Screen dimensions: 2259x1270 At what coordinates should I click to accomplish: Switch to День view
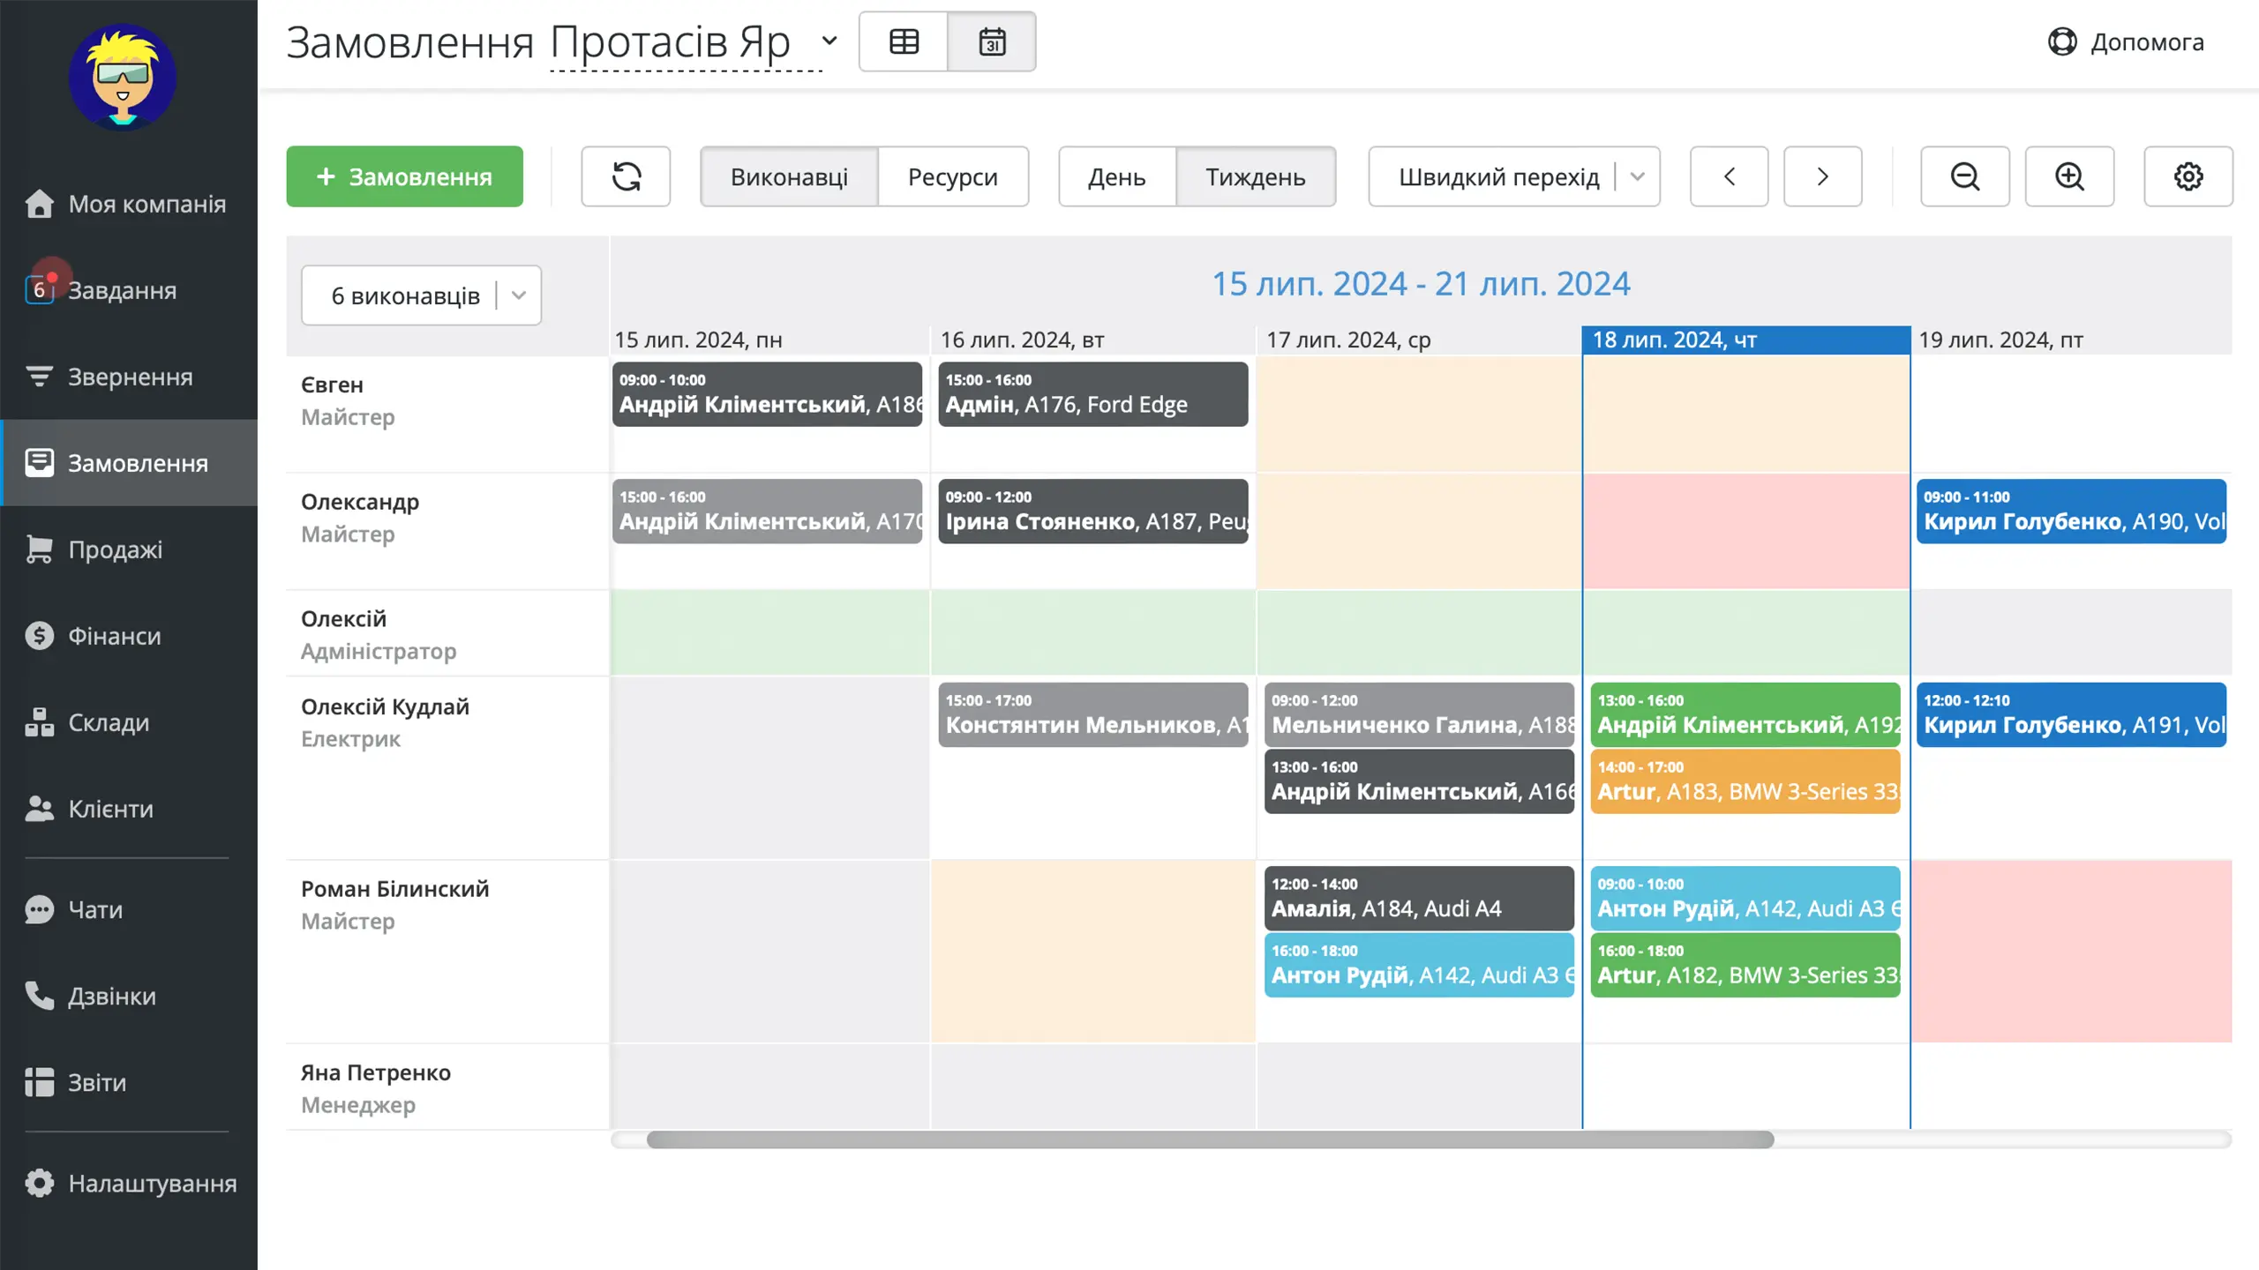1117,176
